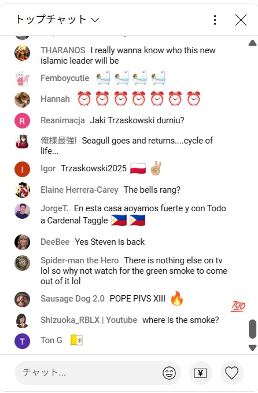Send a heart reaction
The width and height of the screenshot is (258, 393).
[x=232, y=373]
